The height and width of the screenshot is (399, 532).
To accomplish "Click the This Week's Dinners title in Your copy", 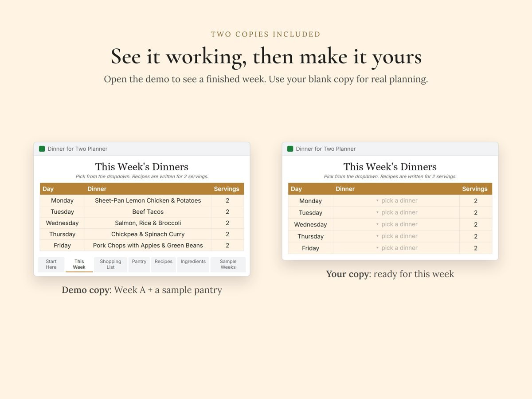I will [x=390, y=167].
